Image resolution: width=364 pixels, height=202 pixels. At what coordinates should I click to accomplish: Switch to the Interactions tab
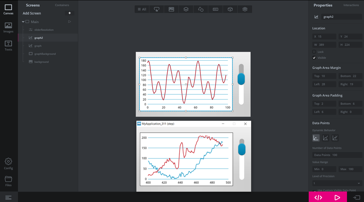point(351,5)
